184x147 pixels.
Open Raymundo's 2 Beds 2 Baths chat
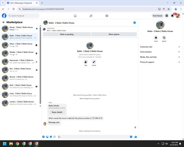pyautogui.click(x=20, y=62)
